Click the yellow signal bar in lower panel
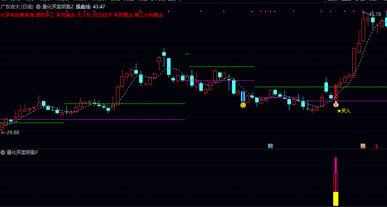The width and height of the screenshot is (387, 207). click(336, 199)
